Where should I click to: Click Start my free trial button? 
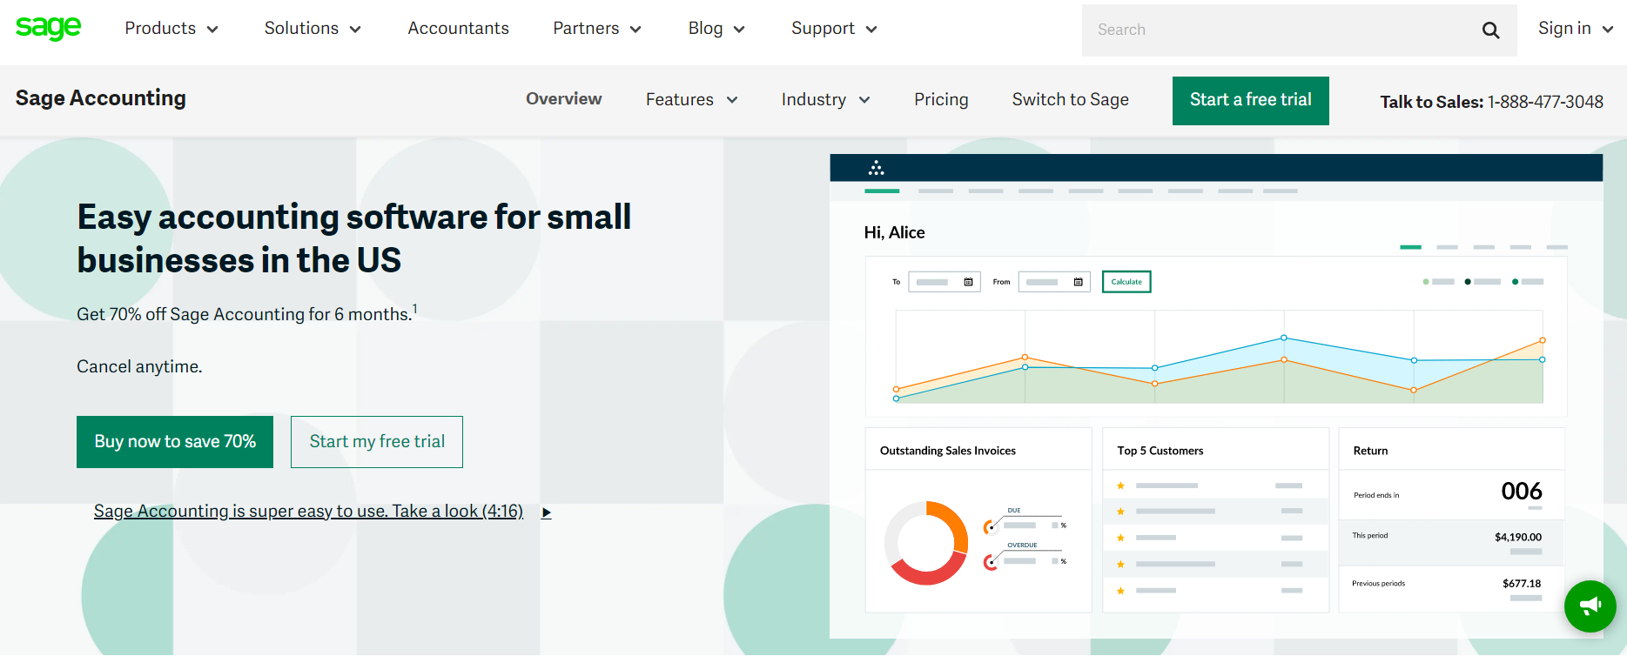coord(377,442)
